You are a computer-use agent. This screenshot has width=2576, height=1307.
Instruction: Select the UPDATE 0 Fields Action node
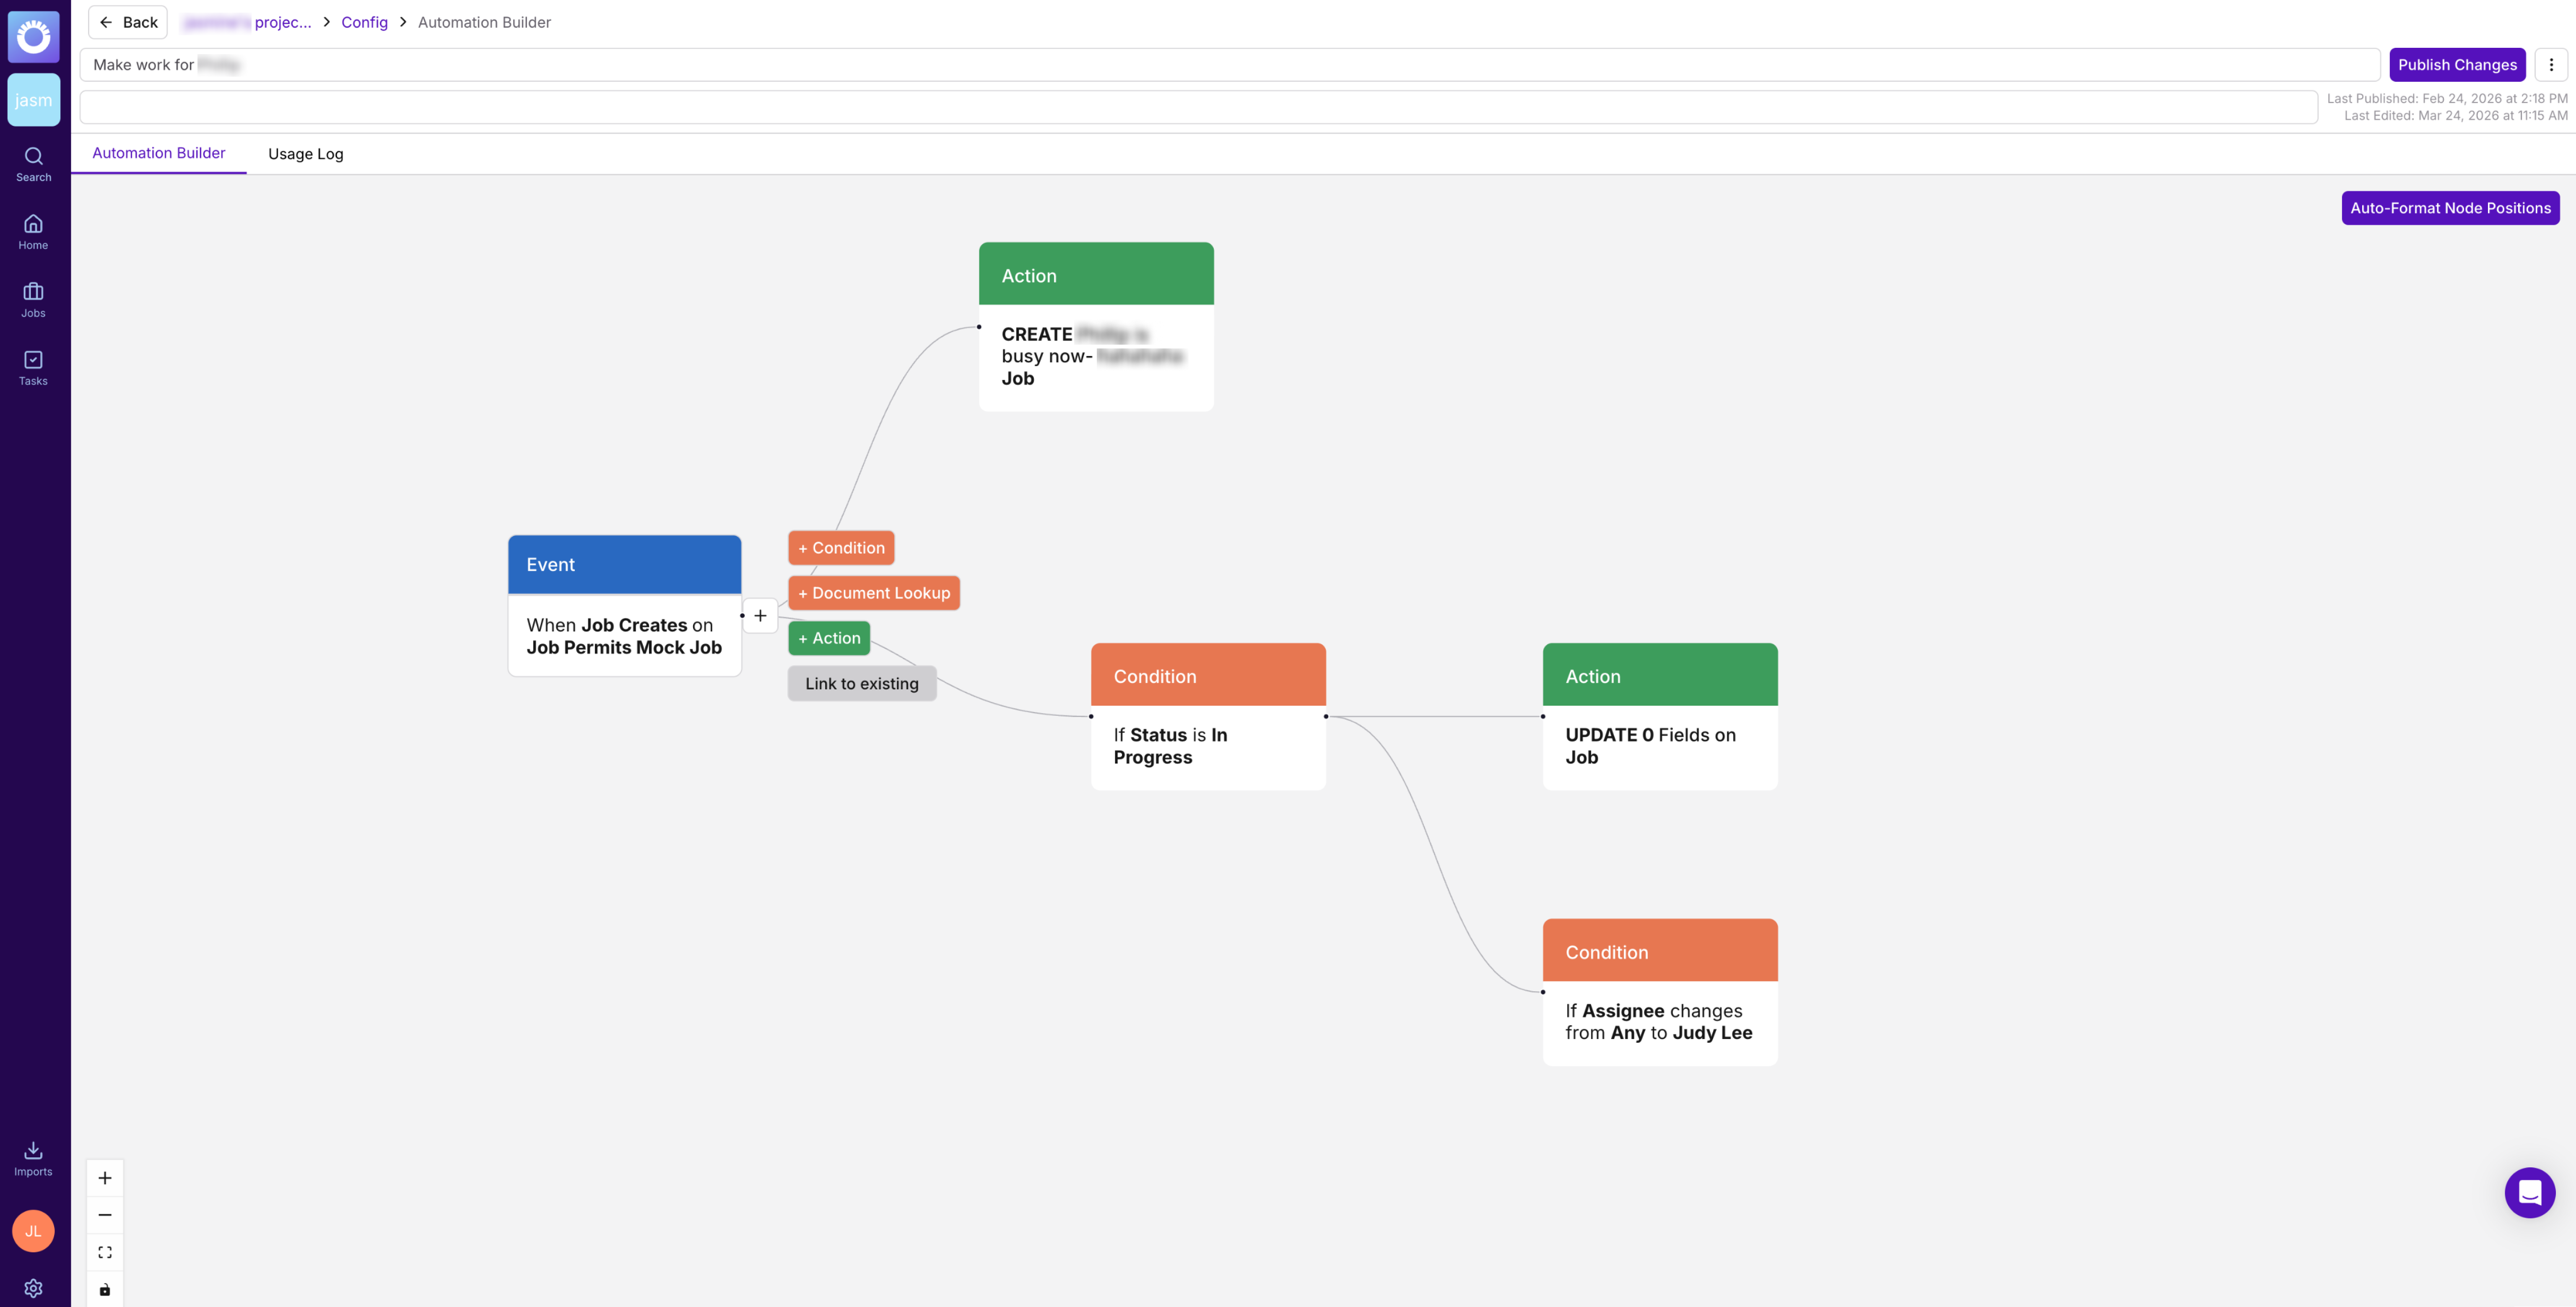[1660, 717]
